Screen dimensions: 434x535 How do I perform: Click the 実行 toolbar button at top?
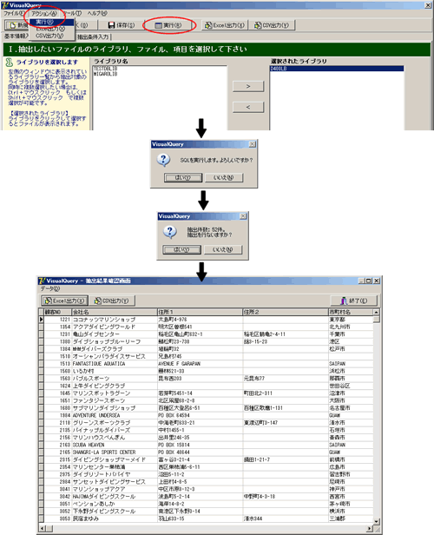coord(168,25)
